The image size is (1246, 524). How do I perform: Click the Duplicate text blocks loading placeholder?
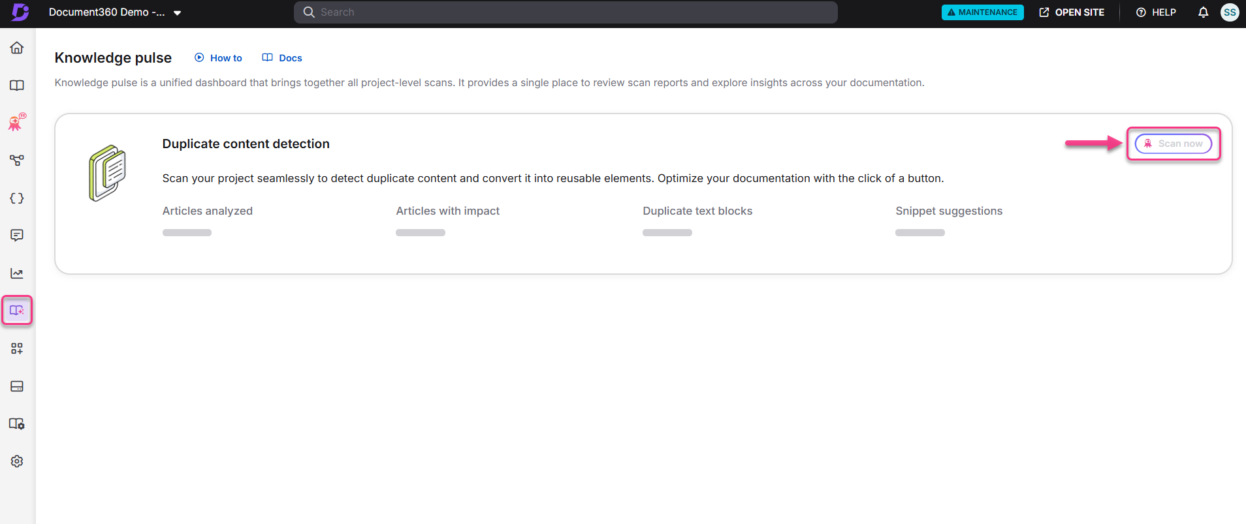click(667, 232)
